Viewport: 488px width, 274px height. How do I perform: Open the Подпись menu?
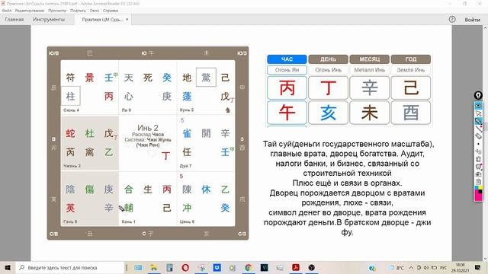tap(78, 10)
